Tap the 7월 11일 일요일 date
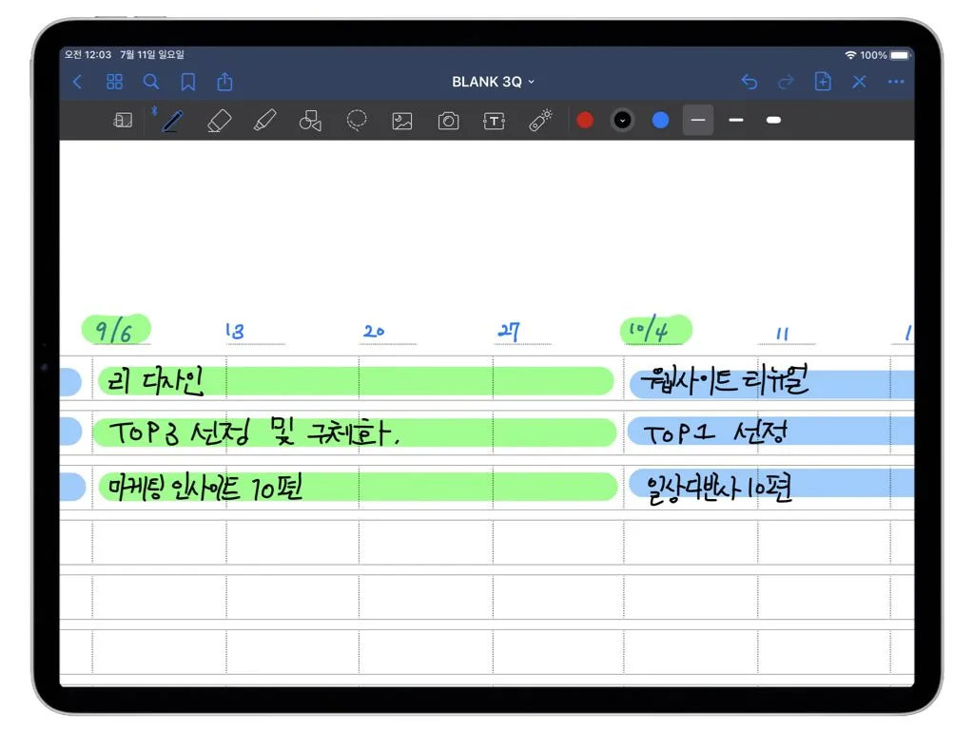974x730 pixels. [152, 54]
